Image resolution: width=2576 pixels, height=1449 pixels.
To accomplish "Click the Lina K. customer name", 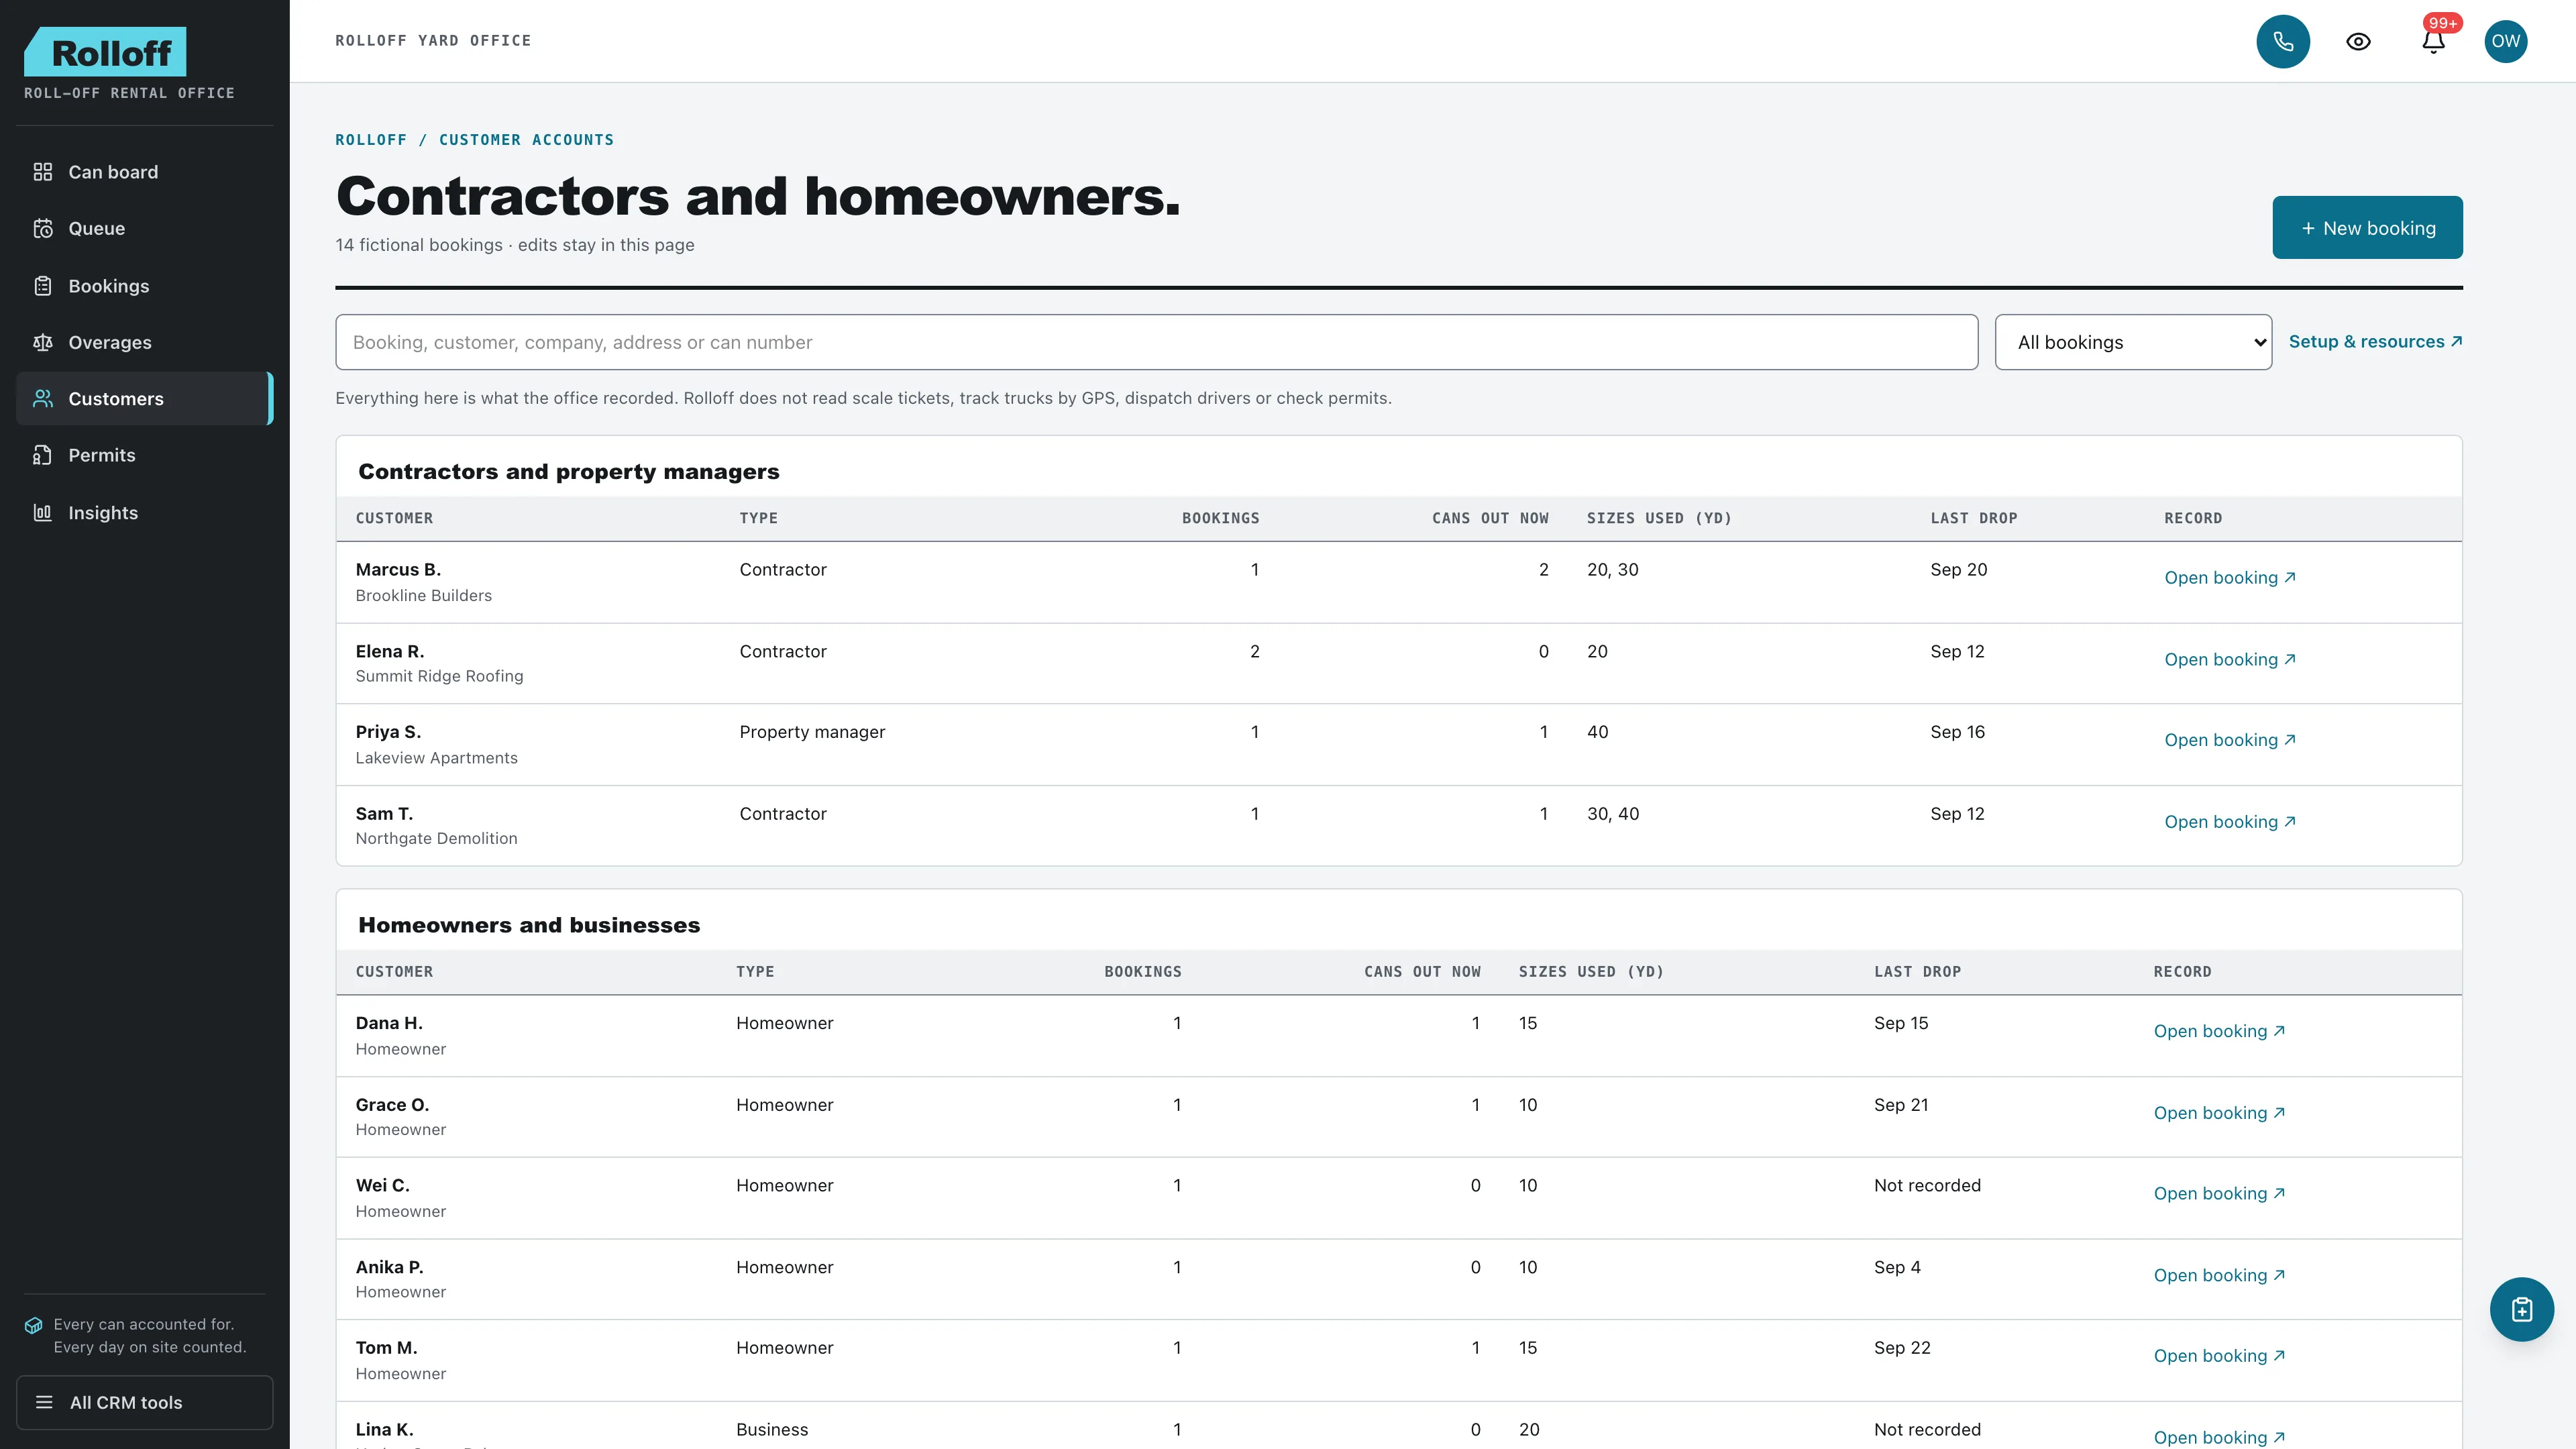I will pos(384,1430).
